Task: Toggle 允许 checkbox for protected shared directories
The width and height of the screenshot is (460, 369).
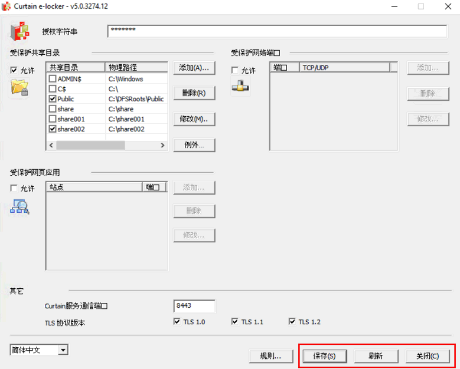Action: pyautogui.click(x=14, y=70)
